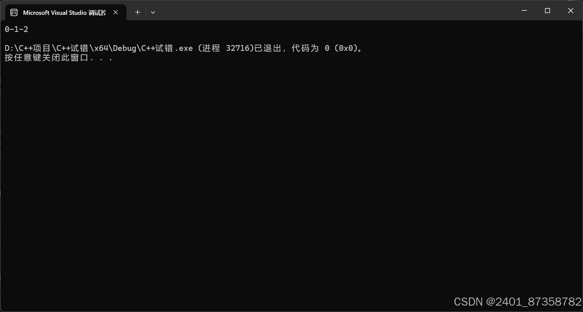Expand the new tab profile dropdown chevron
Image resolution: width=583 pixels, height=312 pixels.
point(153,12)
